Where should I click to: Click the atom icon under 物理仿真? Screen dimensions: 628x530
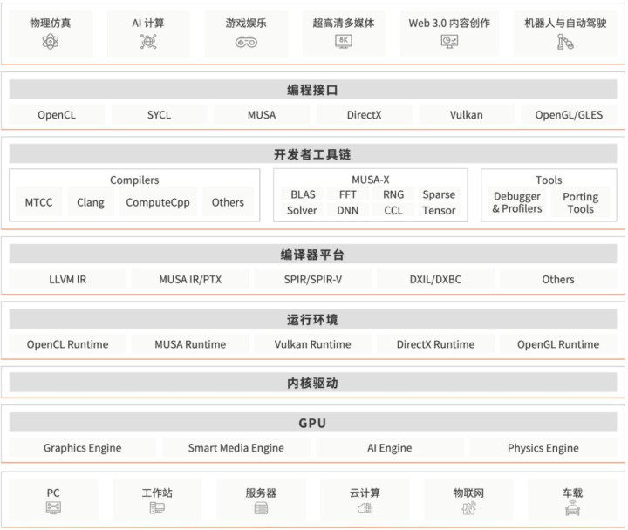(51, 42)
